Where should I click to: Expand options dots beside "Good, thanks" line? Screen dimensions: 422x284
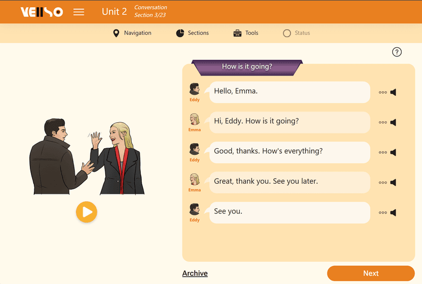383,152
